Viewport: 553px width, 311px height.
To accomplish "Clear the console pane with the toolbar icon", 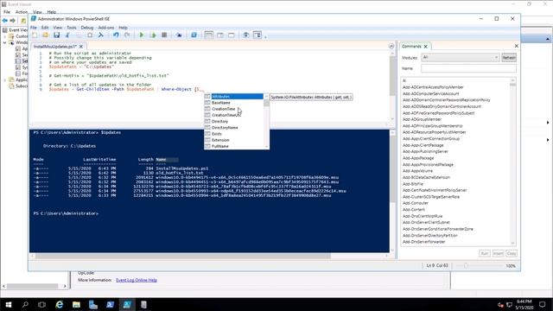I will [x=101, y=35].
